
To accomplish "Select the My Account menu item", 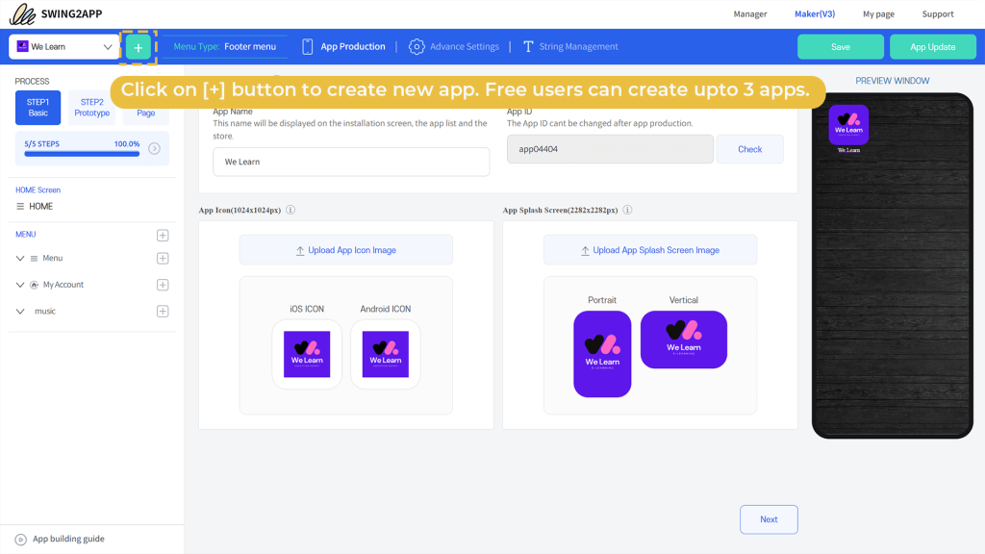I will (x=63, y=285).
